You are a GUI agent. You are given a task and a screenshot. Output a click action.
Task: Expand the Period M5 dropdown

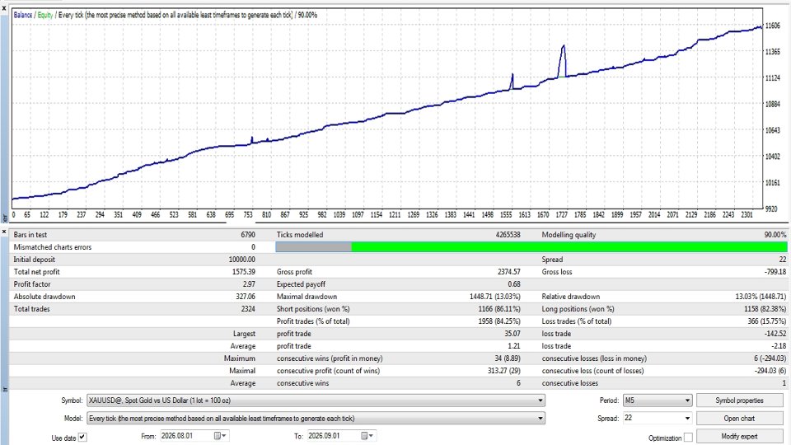687,400
